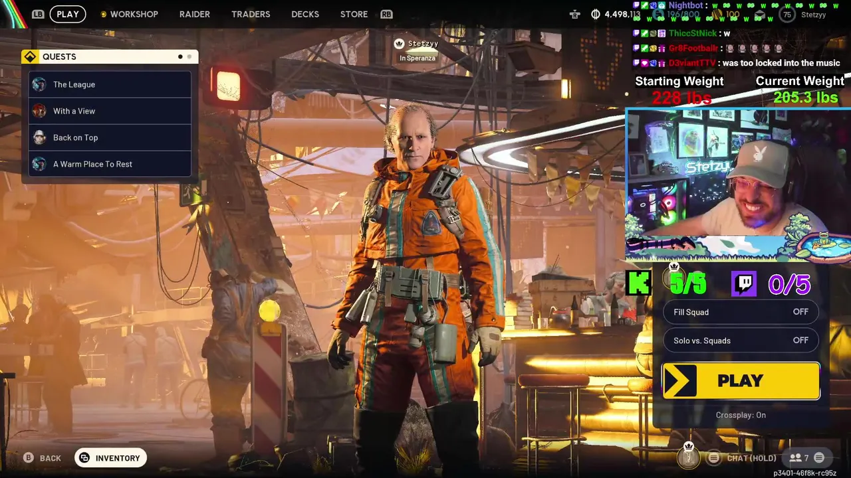Screen dimensions: 851x478
Task: Click the second quests page dot
Action: coord(189,56)
